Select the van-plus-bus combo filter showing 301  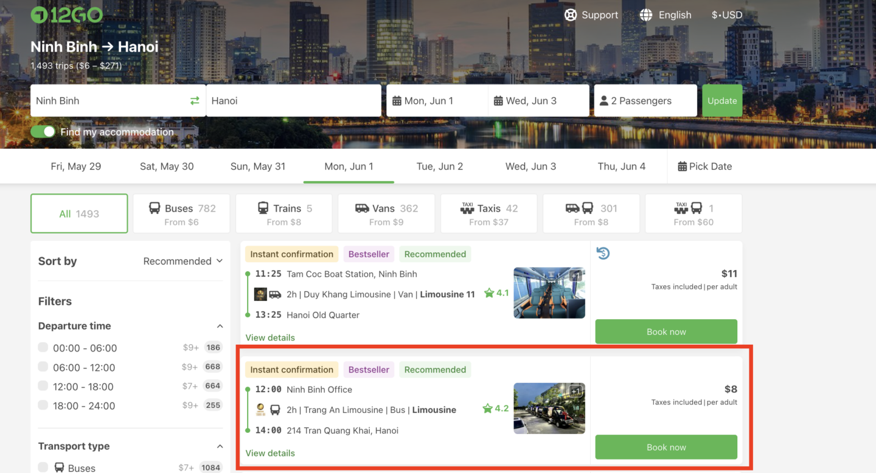tap(591, 214)
